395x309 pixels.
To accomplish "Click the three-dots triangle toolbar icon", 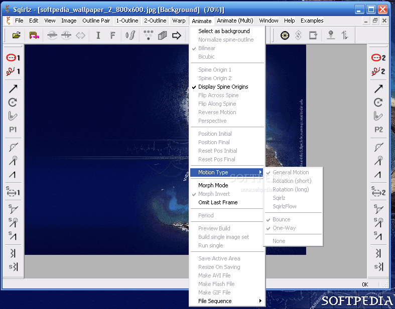I will (x=148, y=35).
